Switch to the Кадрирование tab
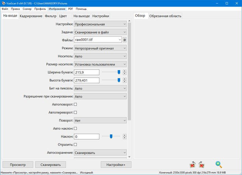 tap(31, 16)
